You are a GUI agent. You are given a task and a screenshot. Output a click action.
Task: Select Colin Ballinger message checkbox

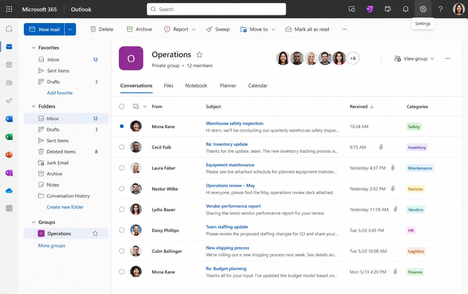(x=122, y=251)
